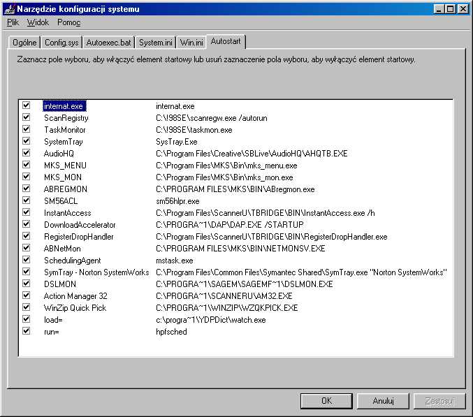The width and height of the screenshot is (473, 417).
Task: Uncheck the AudioHQ startup entry
Action: (27, 153)
